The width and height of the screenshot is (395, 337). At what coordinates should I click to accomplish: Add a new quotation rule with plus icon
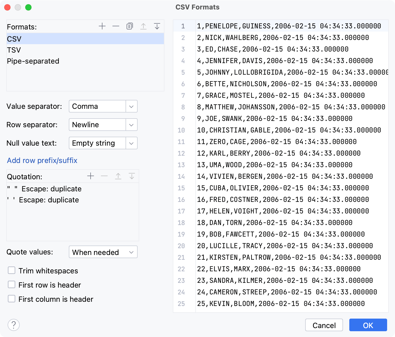tap(91, 176)
